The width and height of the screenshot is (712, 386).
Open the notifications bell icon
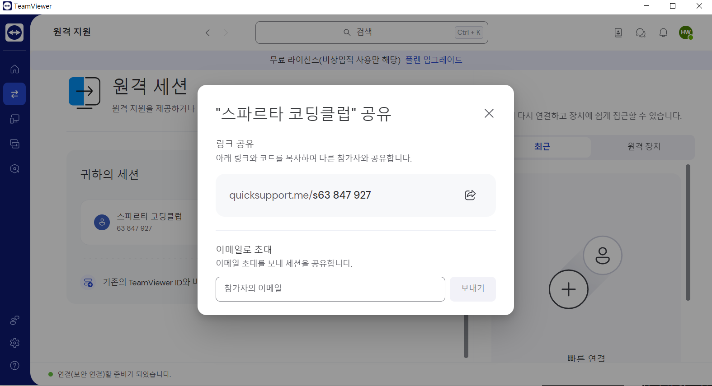[663, 33]
